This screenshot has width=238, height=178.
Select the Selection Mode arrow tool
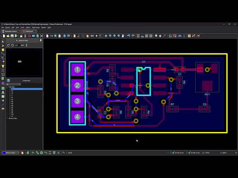(3, 42)
